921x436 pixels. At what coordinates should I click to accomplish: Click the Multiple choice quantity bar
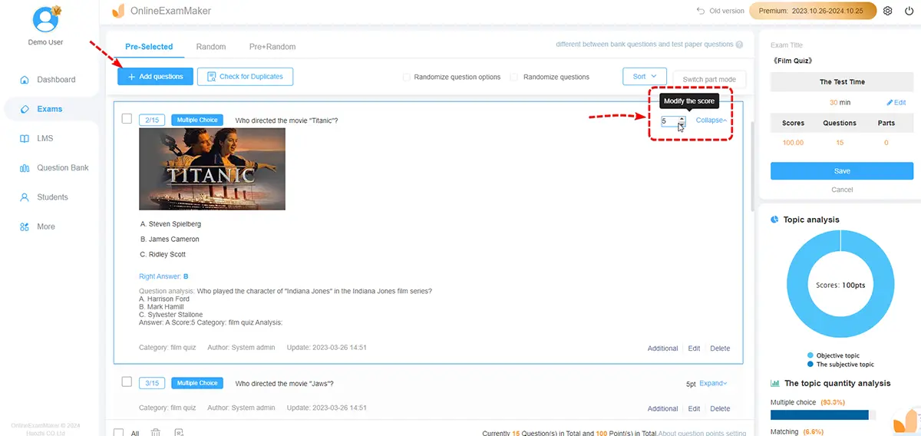819,415
